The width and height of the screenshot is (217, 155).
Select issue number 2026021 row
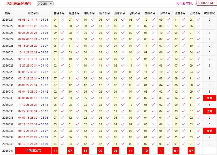[x=8, y=20]
